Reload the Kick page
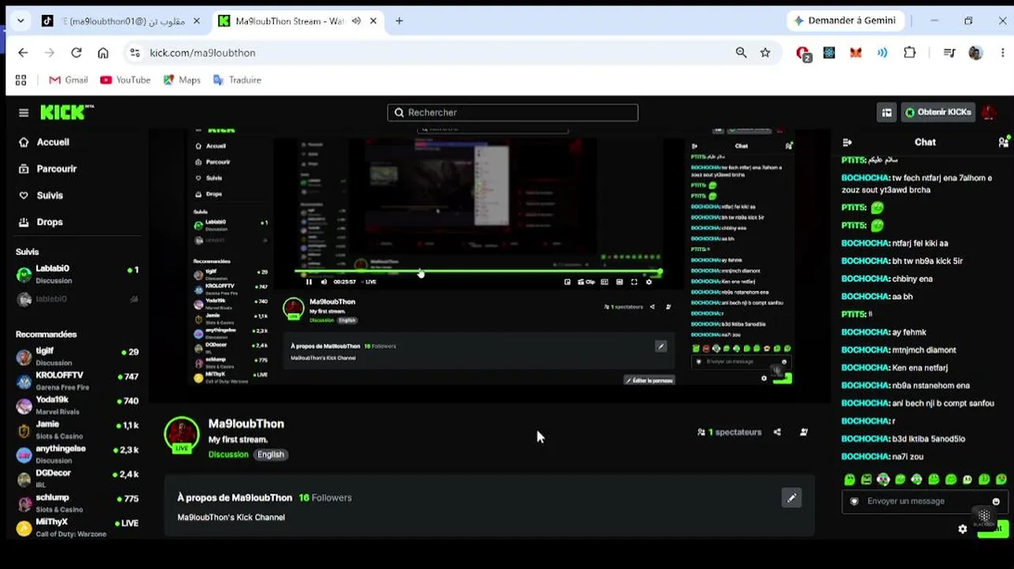The width and height of the screenshot is (1014, 569). coord(77,53)
